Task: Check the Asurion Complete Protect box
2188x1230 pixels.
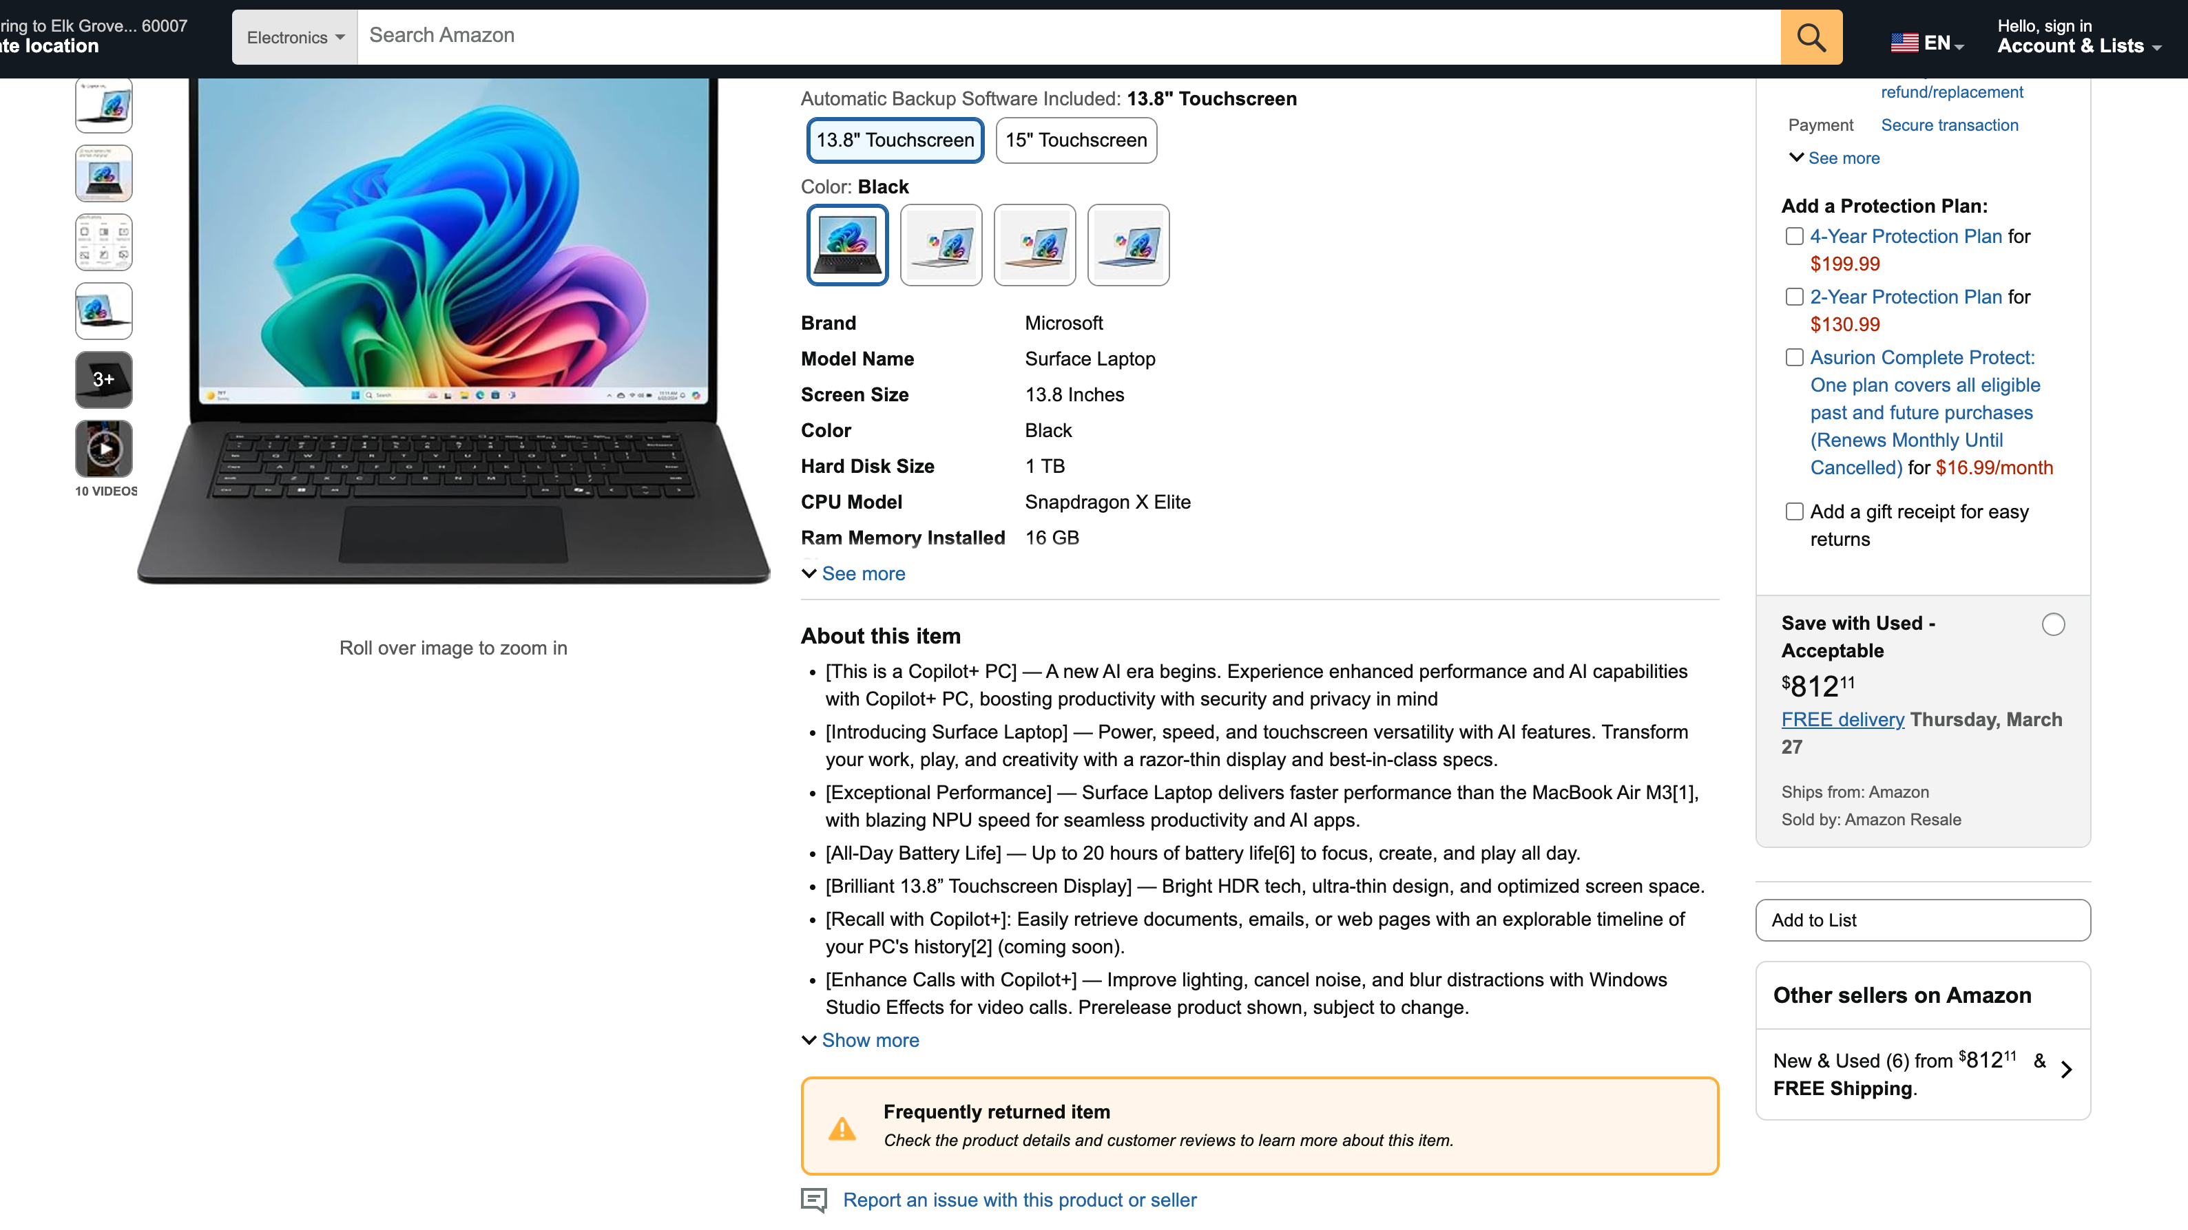Action: point(1794,357)
